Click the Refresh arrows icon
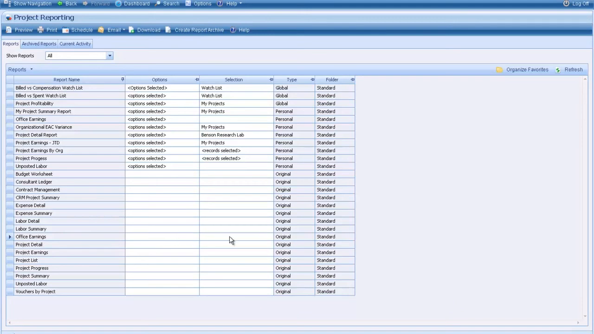The image size is (594, 334). pos(558,70)
